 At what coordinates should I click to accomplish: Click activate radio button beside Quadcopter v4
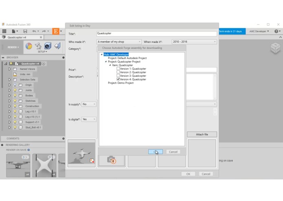coord(44,63)
